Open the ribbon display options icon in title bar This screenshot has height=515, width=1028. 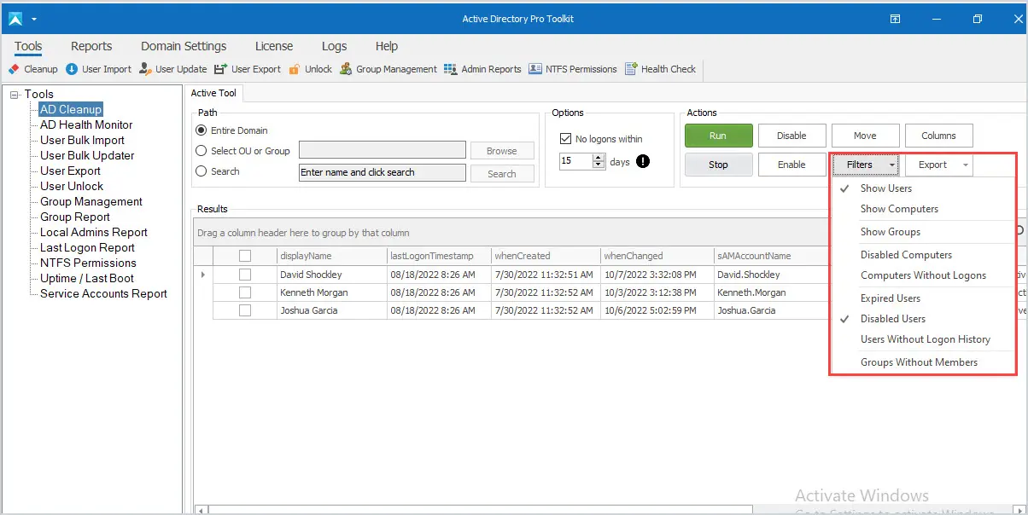pyautogui.click(x=896, y=19)
